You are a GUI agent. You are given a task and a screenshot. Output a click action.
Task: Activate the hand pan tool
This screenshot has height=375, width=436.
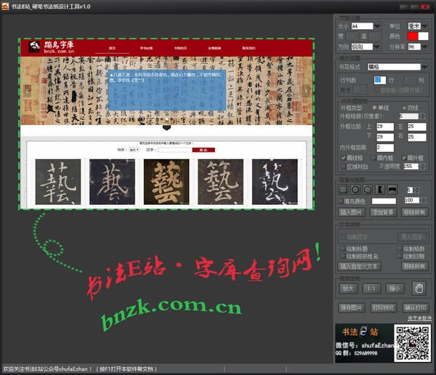click(418, 288)
